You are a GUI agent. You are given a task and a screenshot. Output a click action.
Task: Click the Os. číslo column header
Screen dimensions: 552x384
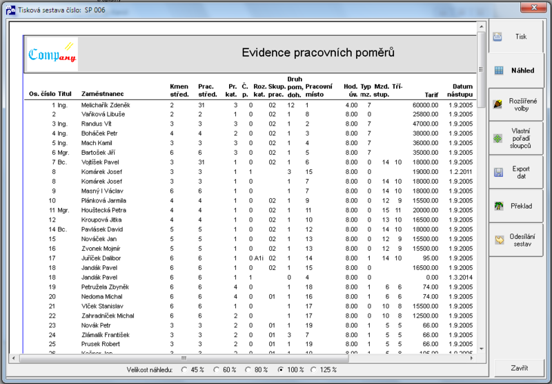[42, 94]
